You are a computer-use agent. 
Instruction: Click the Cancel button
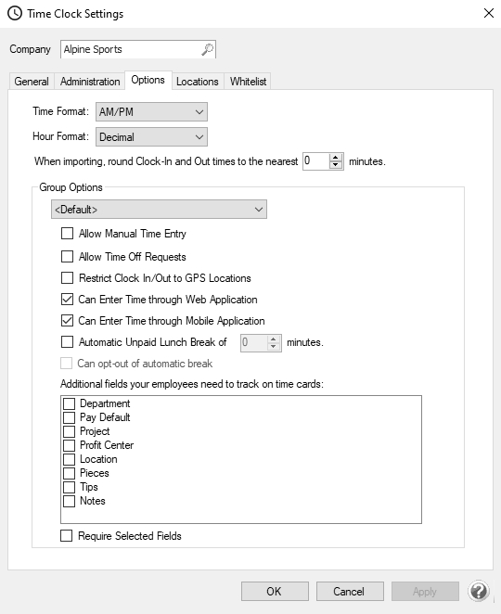point(350,592)
